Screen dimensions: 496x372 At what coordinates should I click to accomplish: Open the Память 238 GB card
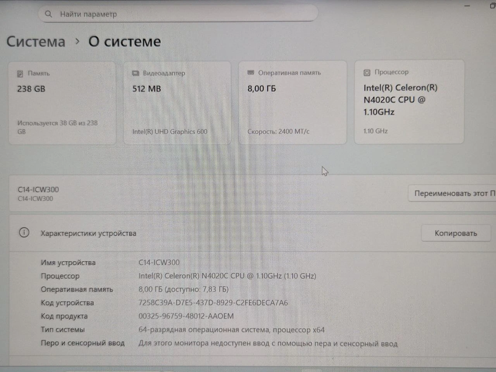pyautogui.click(x=62, y=103)
